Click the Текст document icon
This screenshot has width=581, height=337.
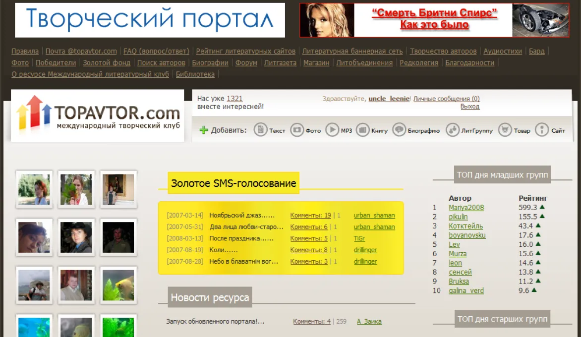(x=260, y=130)
